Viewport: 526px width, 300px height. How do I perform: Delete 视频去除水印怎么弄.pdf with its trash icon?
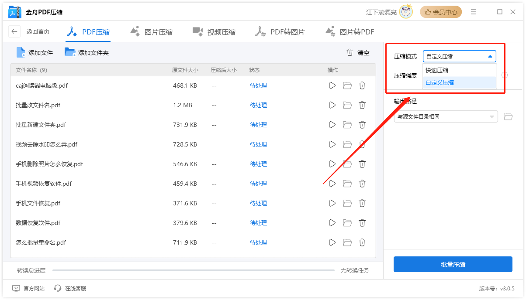(x=362, y=144)
